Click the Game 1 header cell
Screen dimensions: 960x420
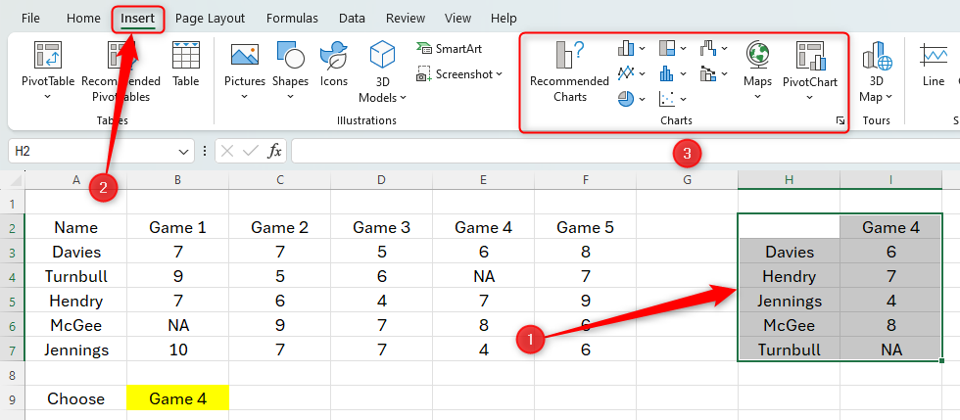coord(177,228)
